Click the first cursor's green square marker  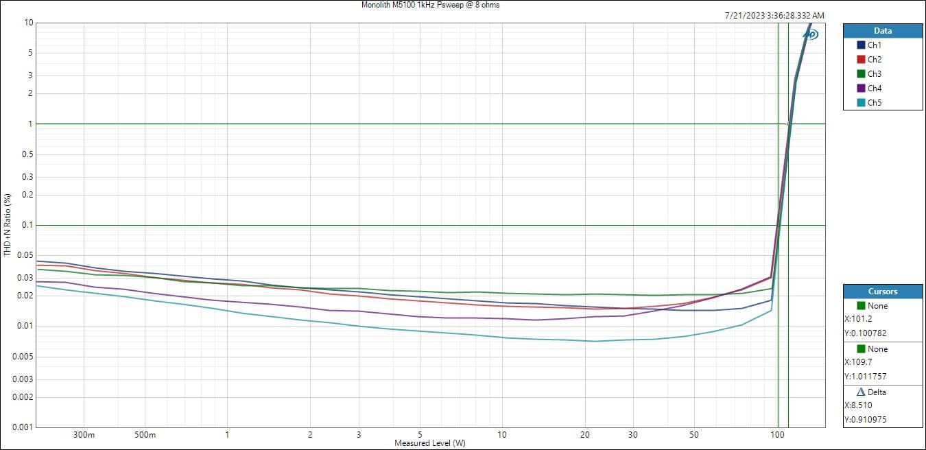861,305
